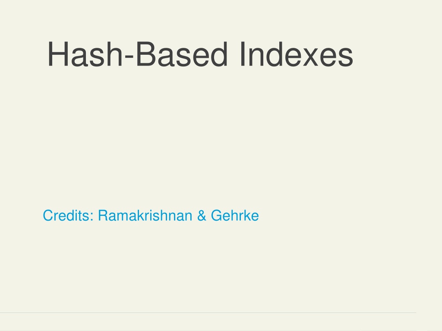The image size is (442, 331).
Task: Click the colon after 'Credits'
Action: [x=92, y=217]
